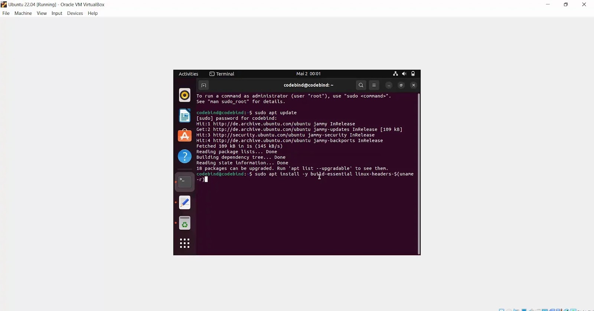Click the VirtualBox app icon in the title bar

tap(4, 4)
